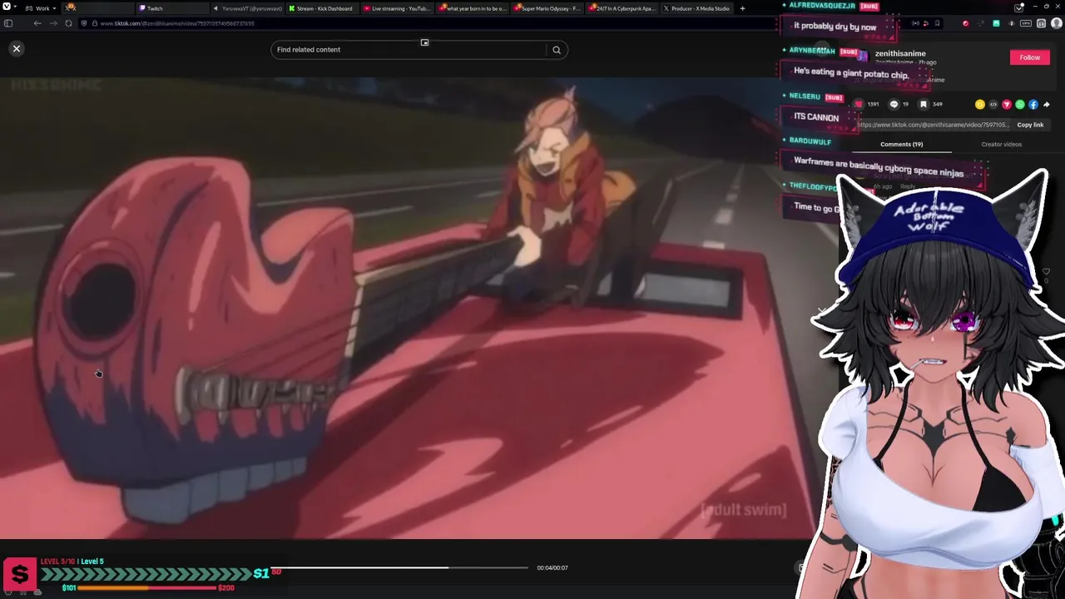Switch to the Live streaming - YouTube tab
1065x599 pixels.
tap(397, 8)
